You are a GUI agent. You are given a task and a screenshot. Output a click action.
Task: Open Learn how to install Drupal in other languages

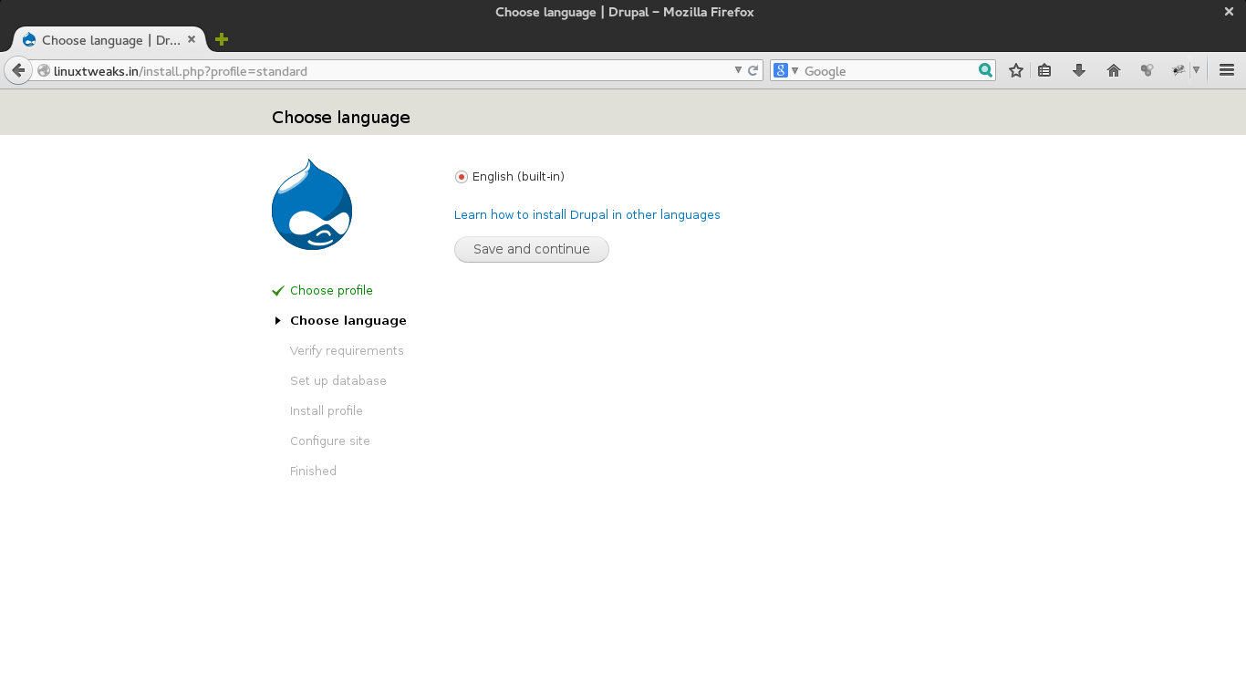pos(587,215)
